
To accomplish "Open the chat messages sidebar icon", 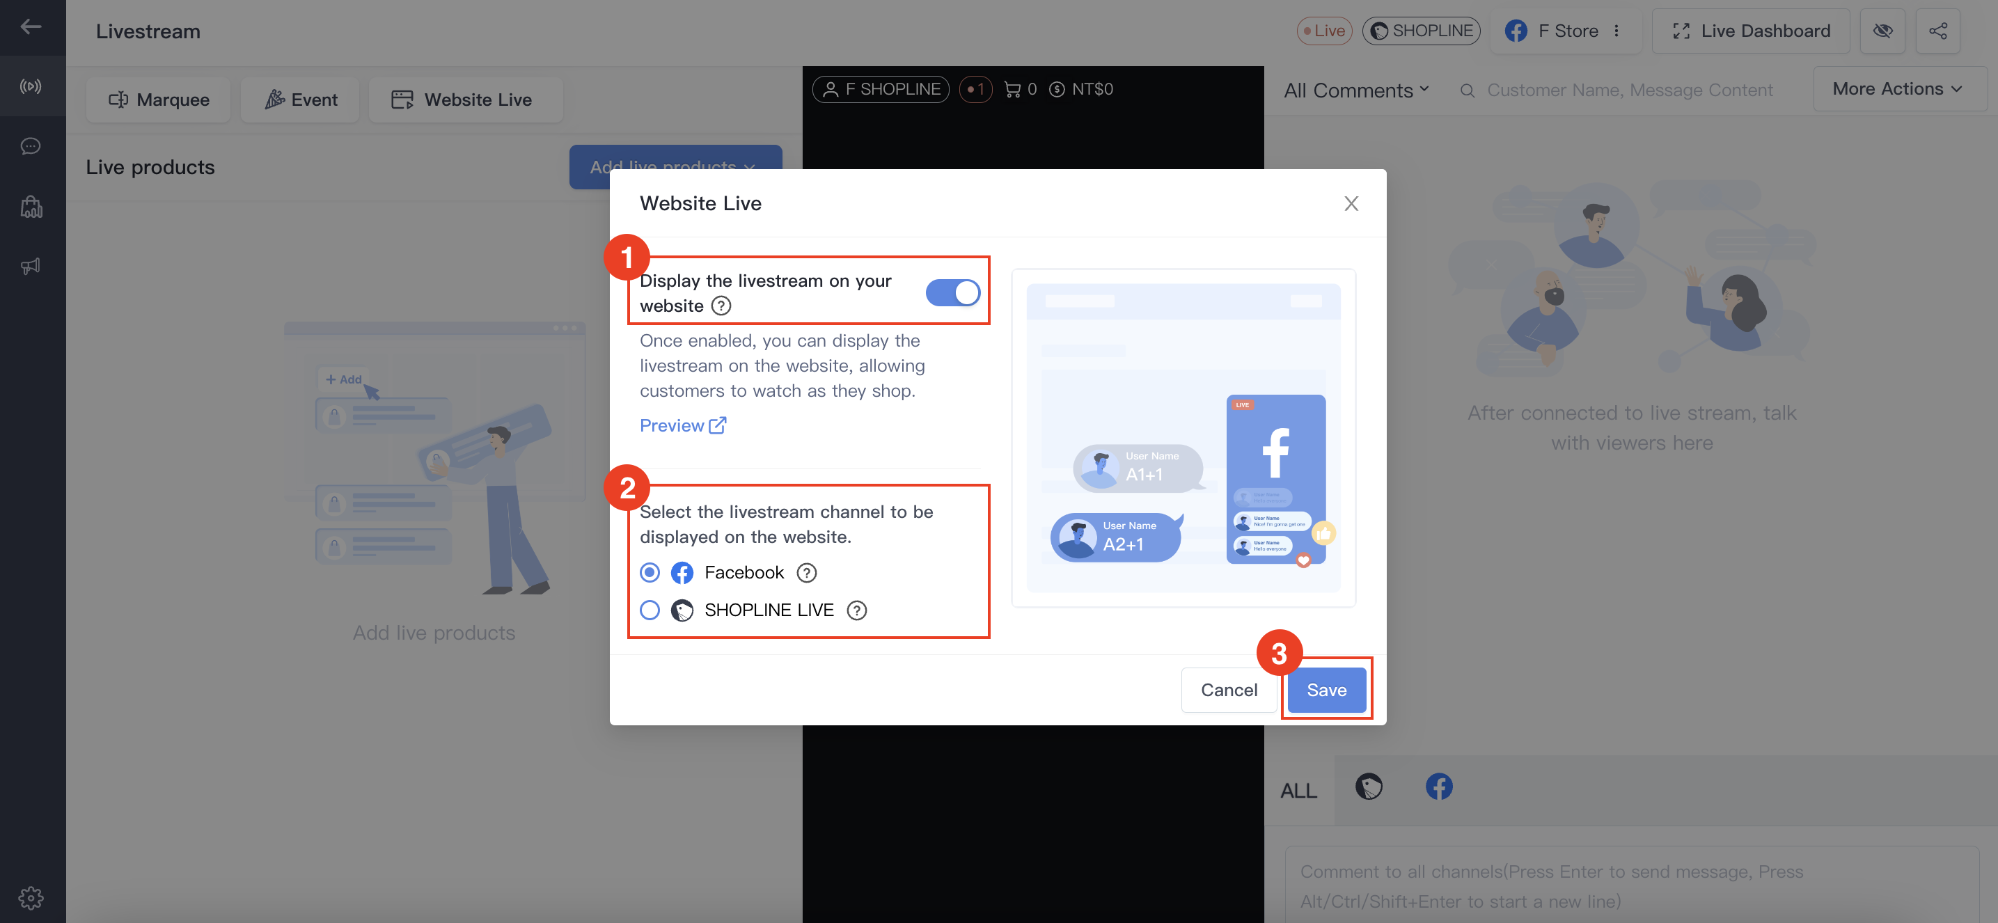I will [x=31, y=145].
